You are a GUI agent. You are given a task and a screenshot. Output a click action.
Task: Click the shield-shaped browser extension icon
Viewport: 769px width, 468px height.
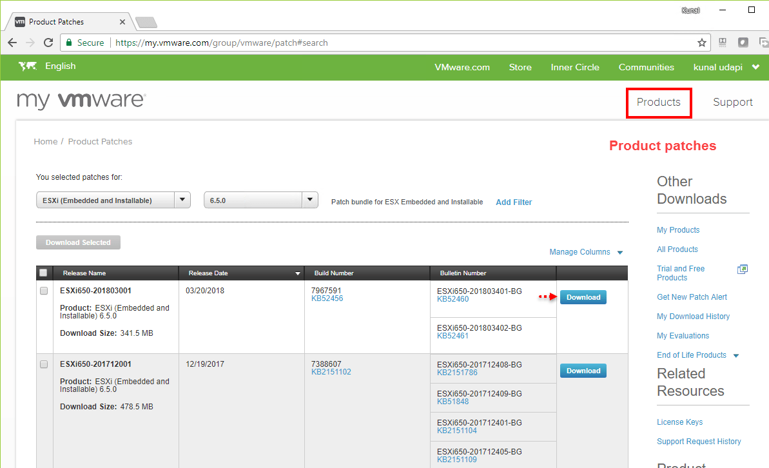[743, 42]
